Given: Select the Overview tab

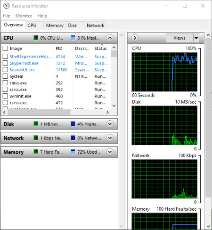Looking at the screenshot, I should [13, 25].
